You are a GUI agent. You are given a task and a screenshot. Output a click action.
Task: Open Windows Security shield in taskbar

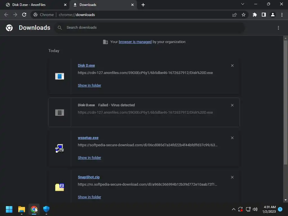pyautogui.click(x=46, y=209)
